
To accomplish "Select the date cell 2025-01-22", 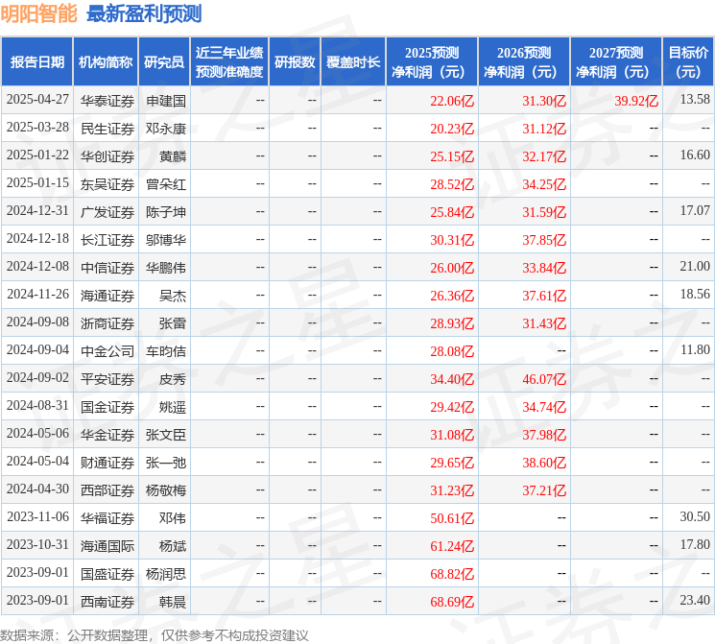I will tap(37, 155).
